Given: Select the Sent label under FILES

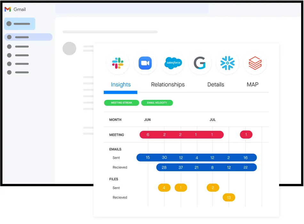Looking at the screenshot, I should (116, 188).
